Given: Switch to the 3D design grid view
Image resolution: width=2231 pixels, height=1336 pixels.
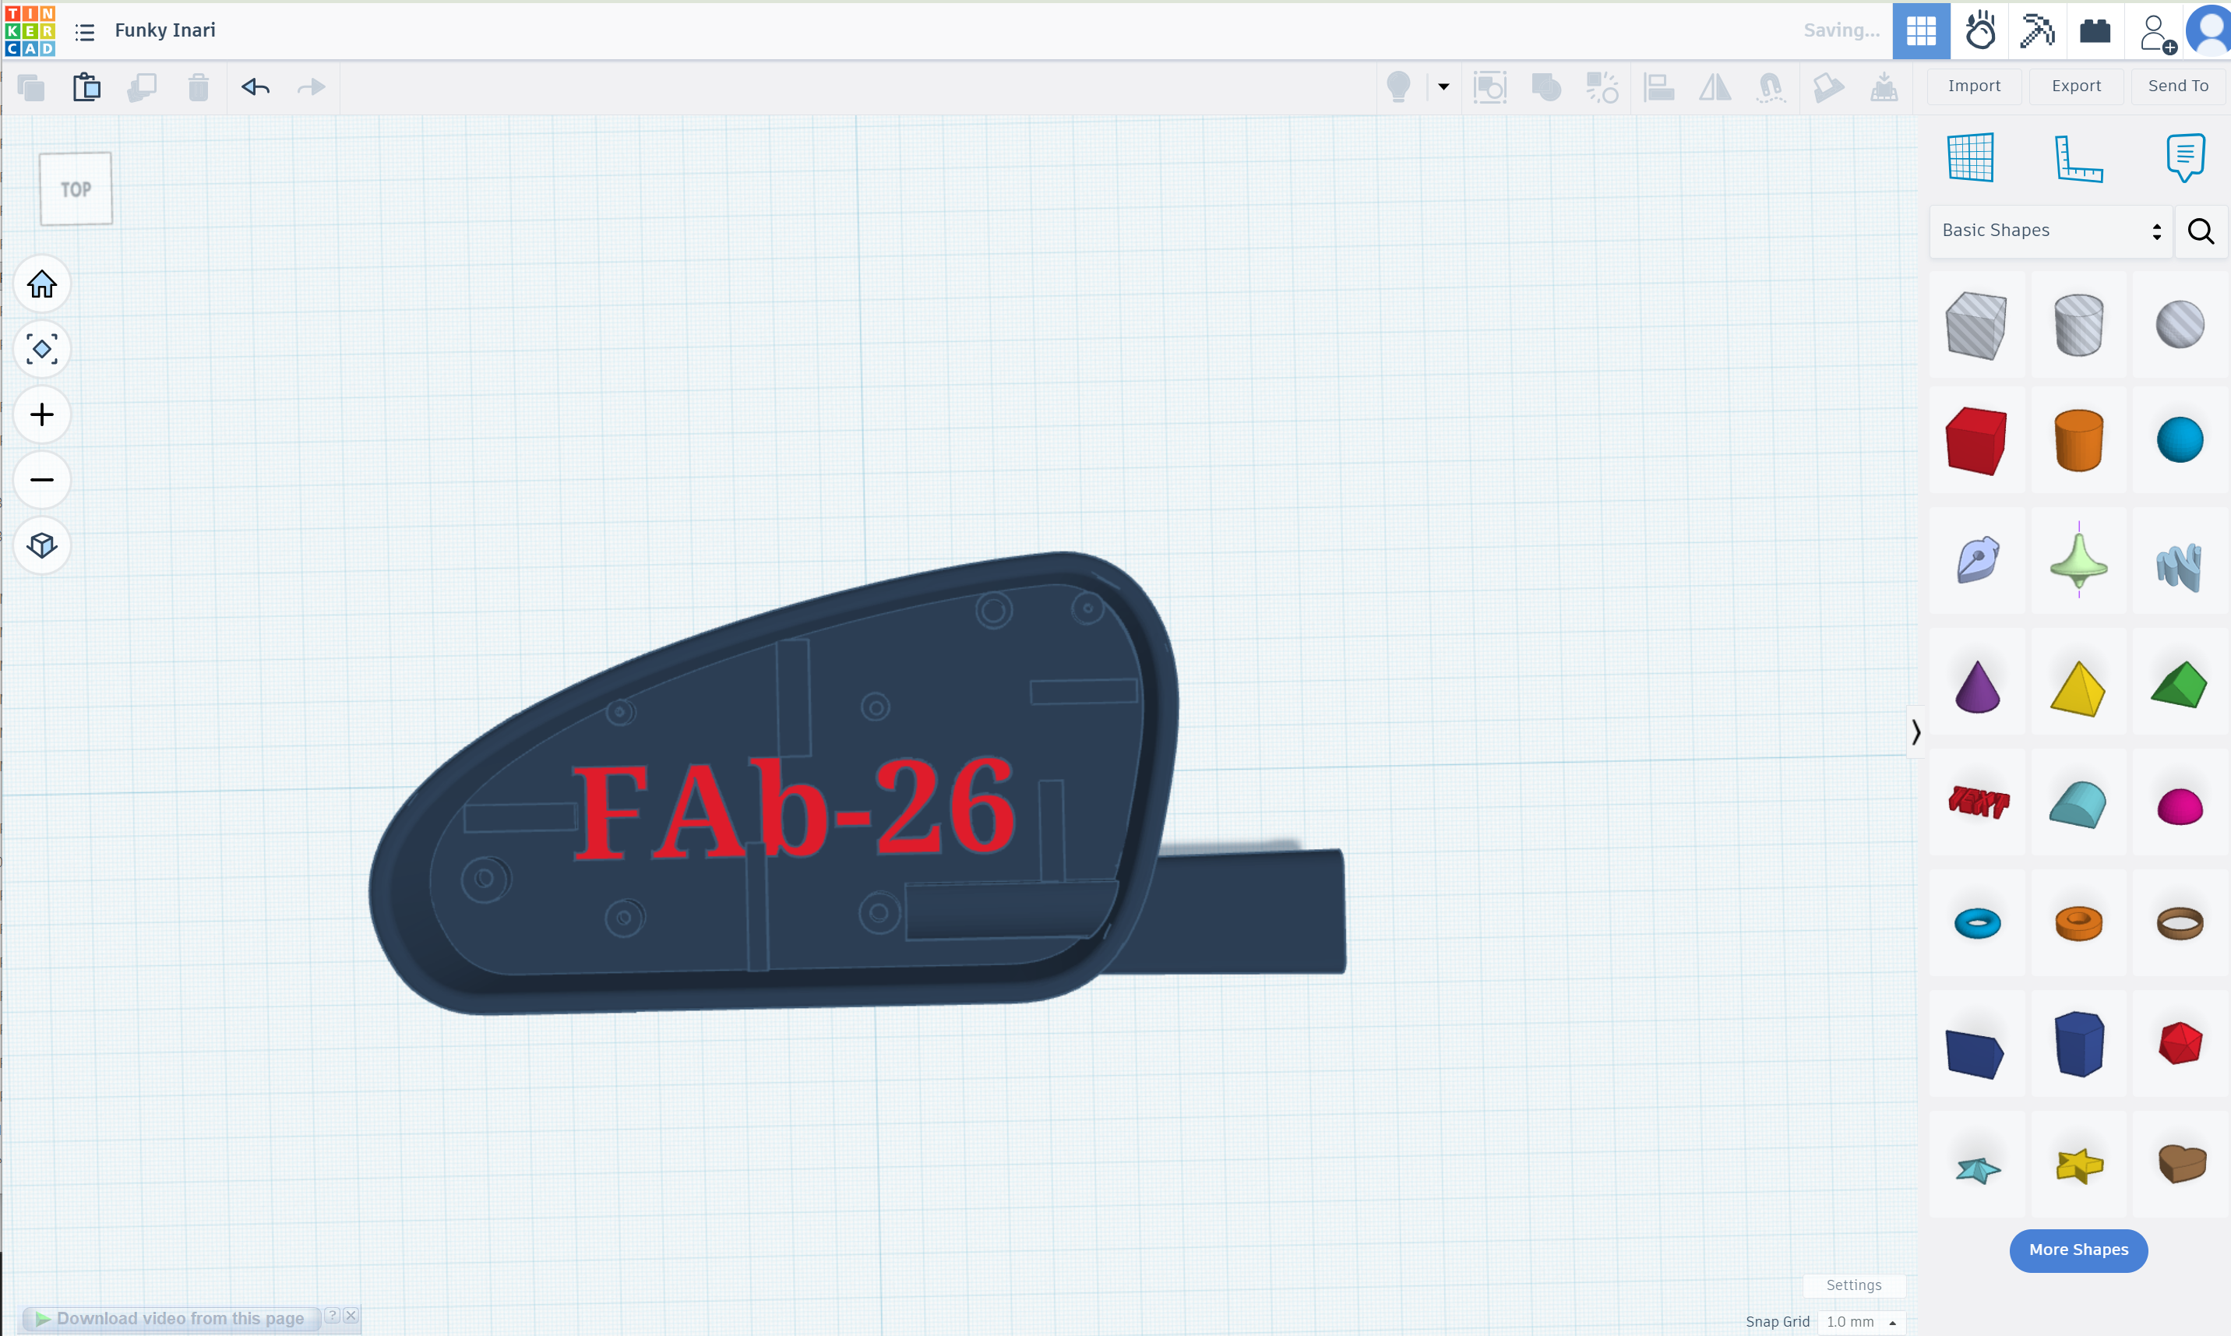Looking at the screenshot, I should point(1922,31).
